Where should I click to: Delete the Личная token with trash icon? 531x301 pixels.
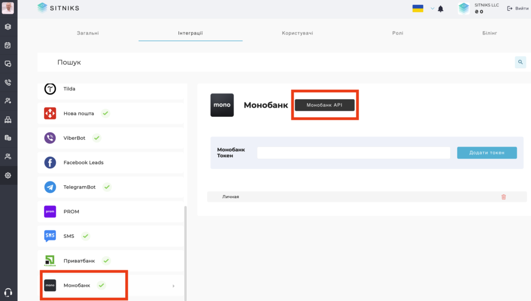[503, 197]
